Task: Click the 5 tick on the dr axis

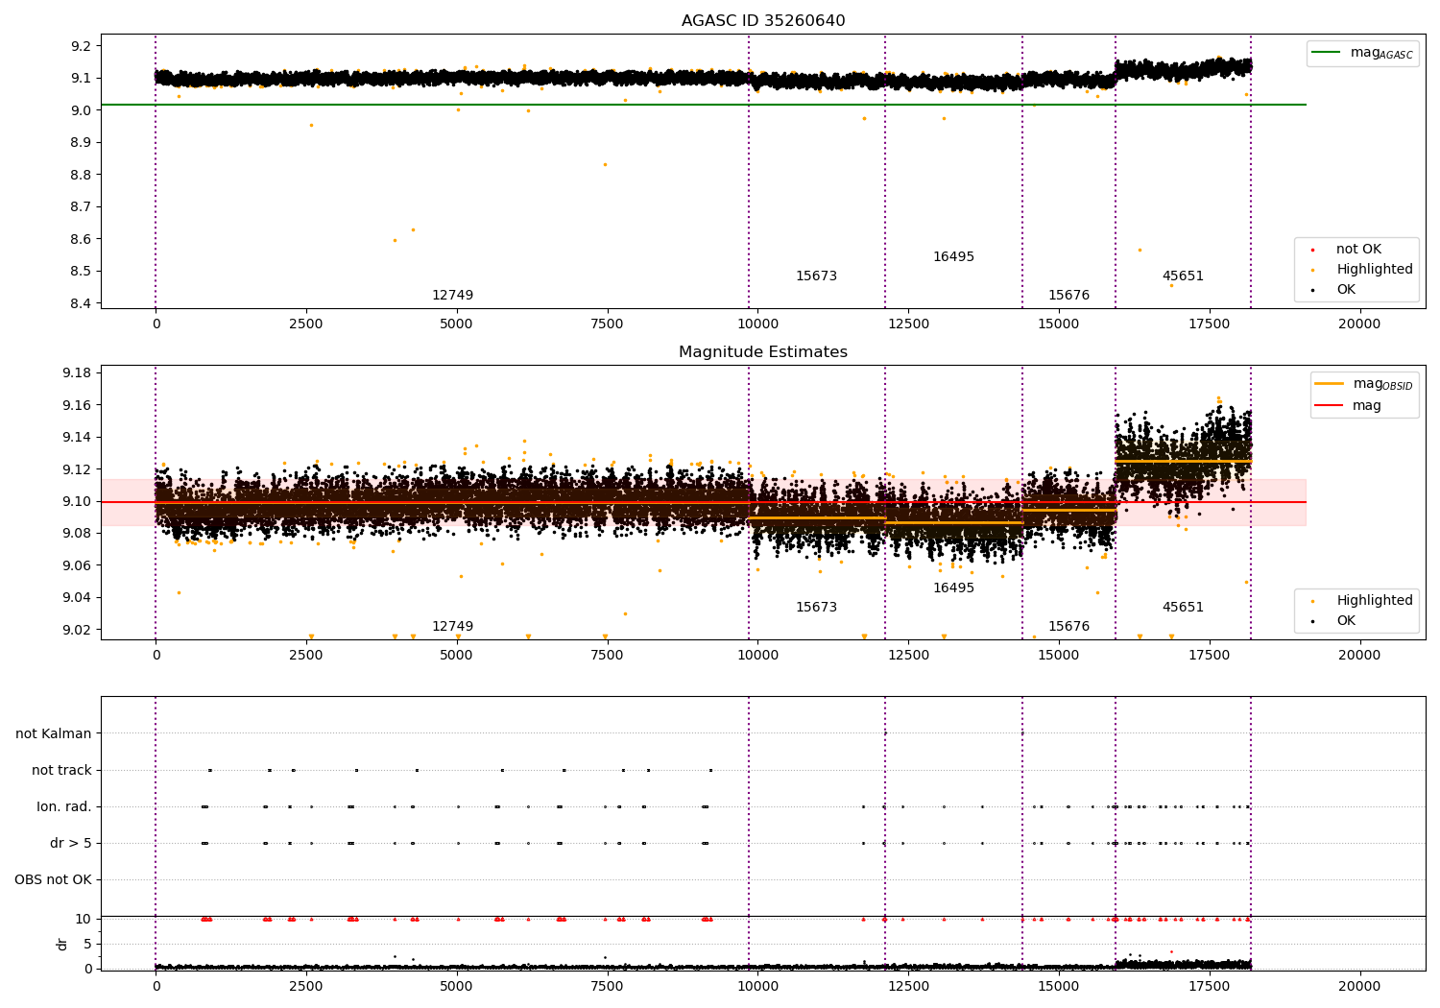Action: 88,944
